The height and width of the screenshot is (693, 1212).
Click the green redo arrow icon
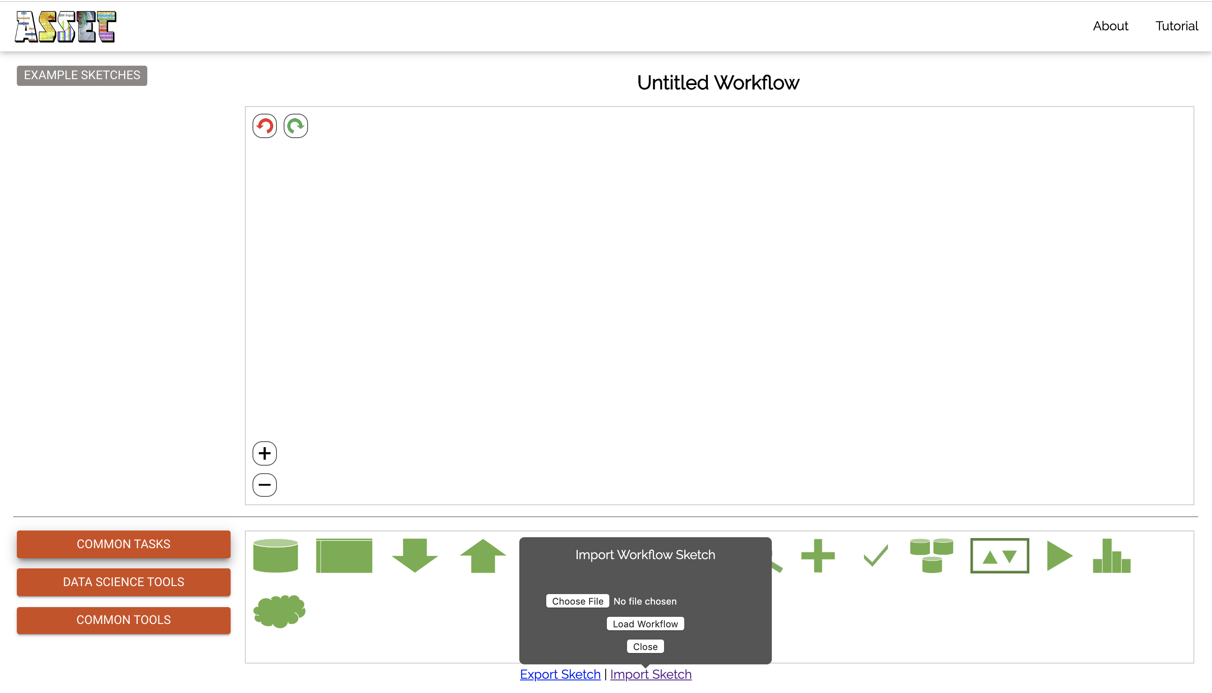click(295, 126)
